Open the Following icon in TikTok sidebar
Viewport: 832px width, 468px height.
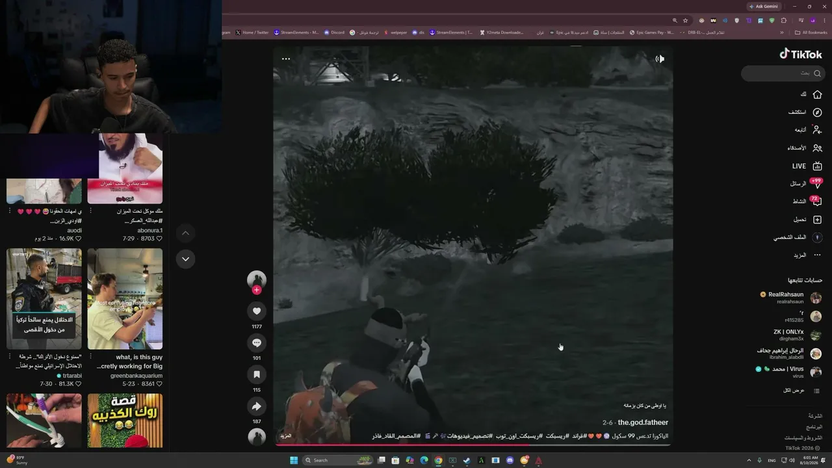pos(817,130)
